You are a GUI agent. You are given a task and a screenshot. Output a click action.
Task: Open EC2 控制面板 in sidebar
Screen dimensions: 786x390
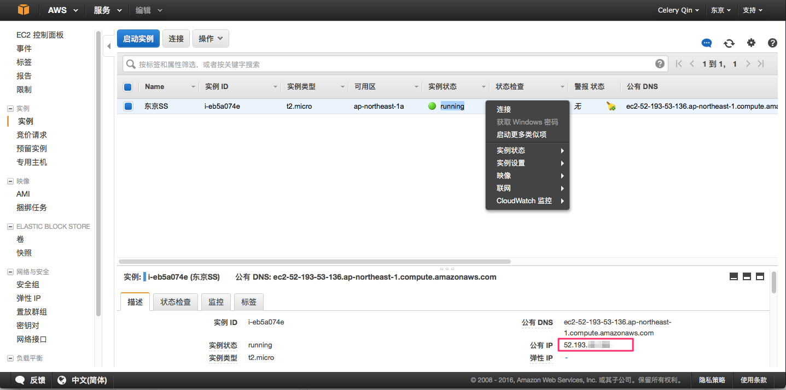[x=40, y=35]
